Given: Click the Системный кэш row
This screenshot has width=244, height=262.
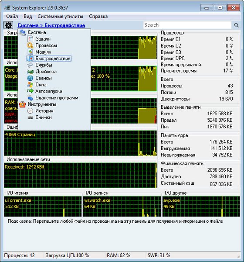Looking at the screenshot, I should coord(197,183).
